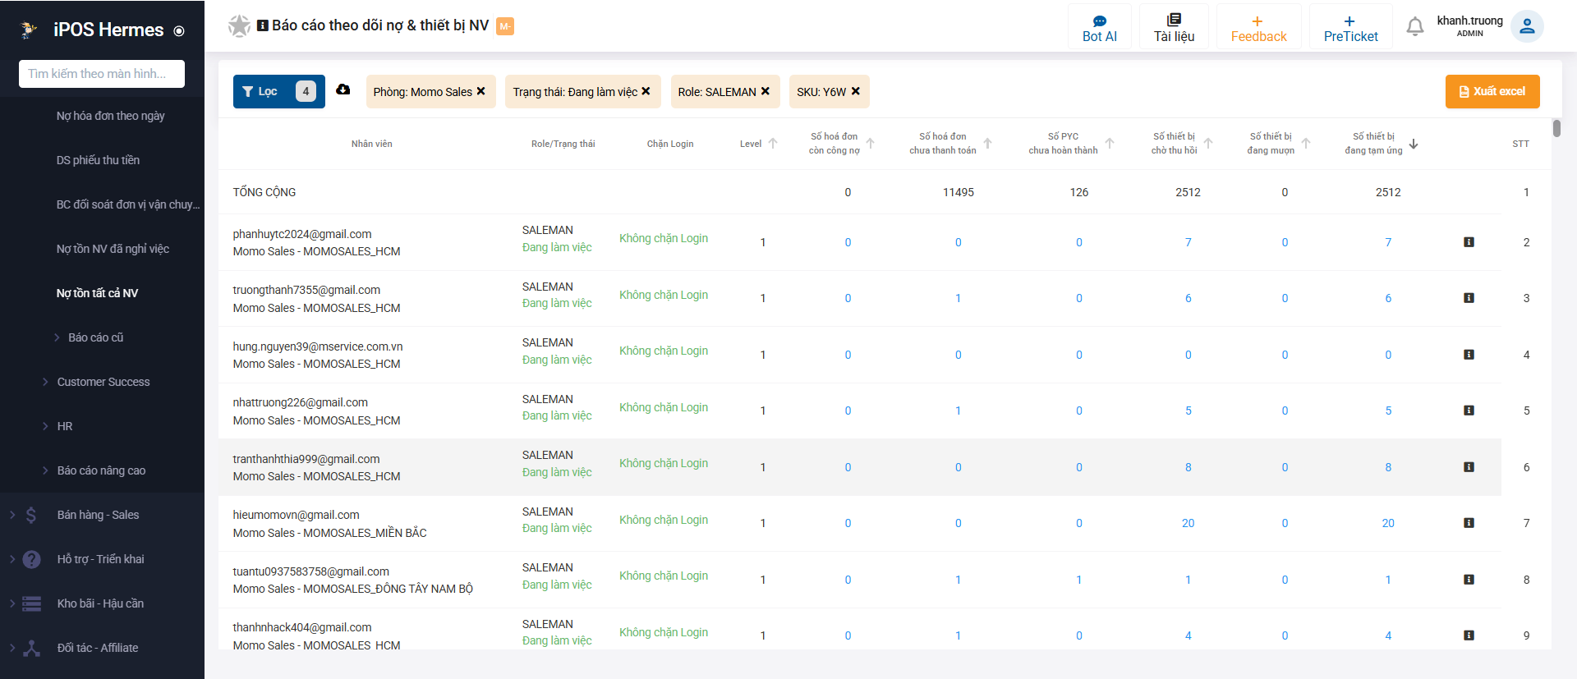Open detail icon for hung.nguyen39@mservice.com.vn row
Screen dimensions: 1577x679
1469,355
